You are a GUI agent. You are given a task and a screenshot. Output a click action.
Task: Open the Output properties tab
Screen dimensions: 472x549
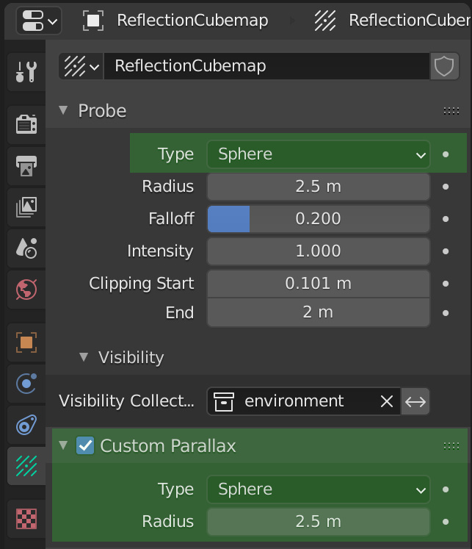[x=26, y=165]
